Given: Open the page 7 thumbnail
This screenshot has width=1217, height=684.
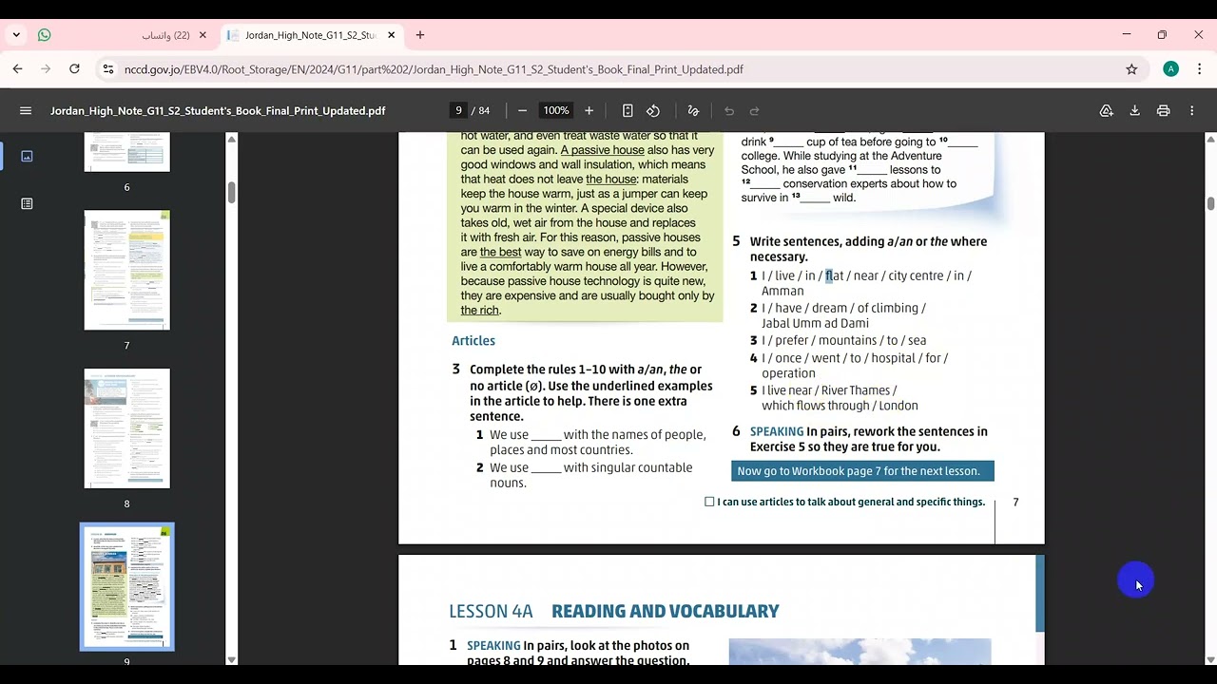Looking at the screenshot, I should tap(126, 270).
